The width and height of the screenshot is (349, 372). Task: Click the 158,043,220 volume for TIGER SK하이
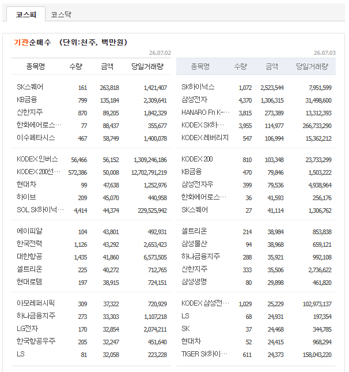click(317, 355)
